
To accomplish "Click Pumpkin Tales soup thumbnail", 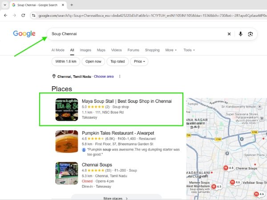I will point(67,141).
